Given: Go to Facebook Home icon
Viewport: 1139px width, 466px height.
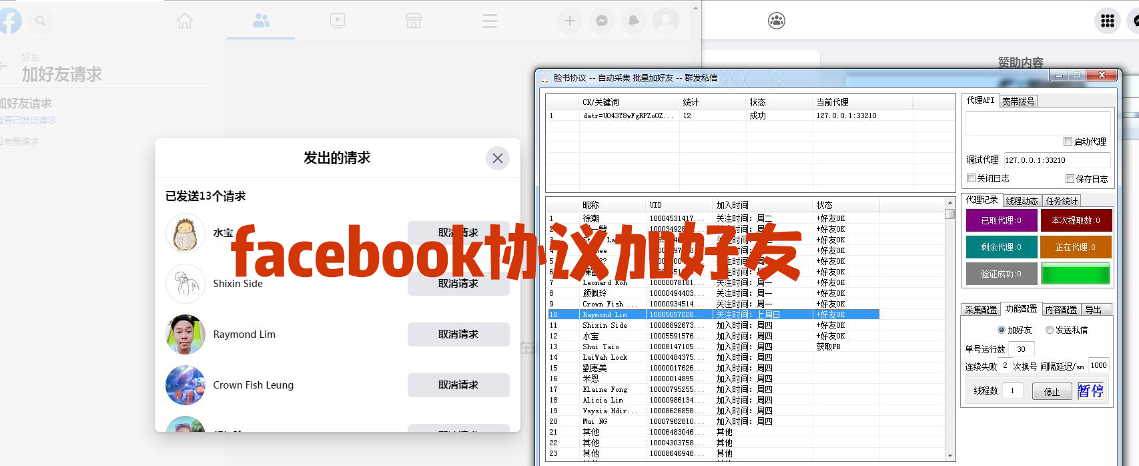Looking at the screenshot, I should pos(185,21).
